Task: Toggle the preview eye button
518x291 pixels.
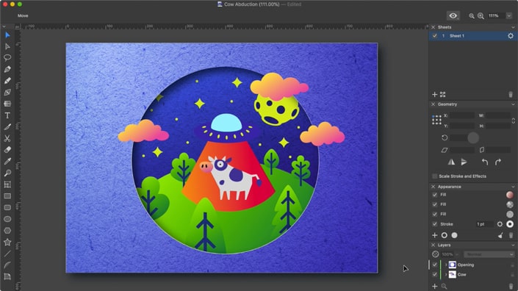Action: 453,16
